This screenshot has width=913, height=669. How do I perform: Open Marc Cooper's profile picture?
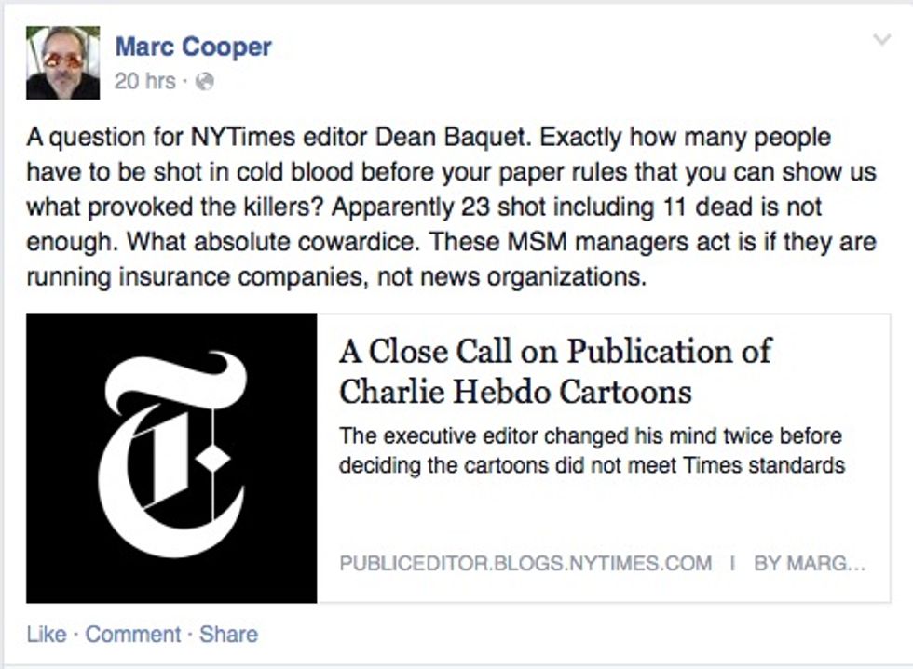(x=62, y=62)
